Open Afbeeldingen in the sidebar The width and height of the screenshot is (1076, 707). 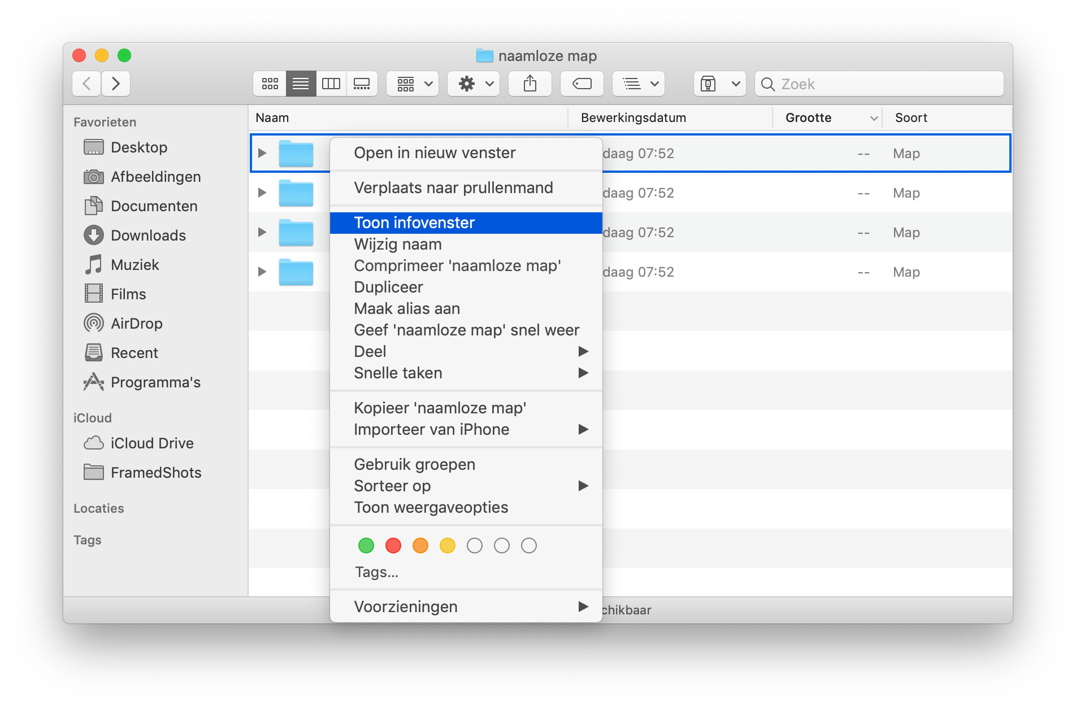click(x=142, y=177)
